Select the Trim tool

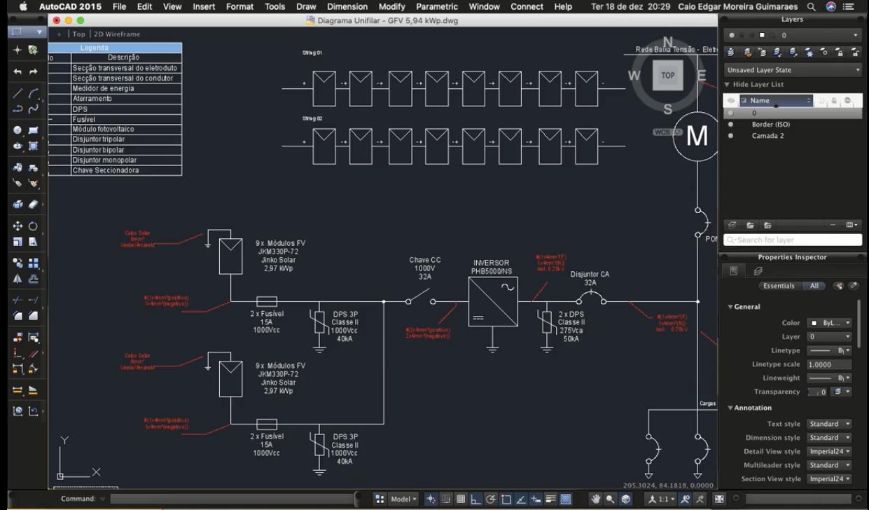[18, 300]
